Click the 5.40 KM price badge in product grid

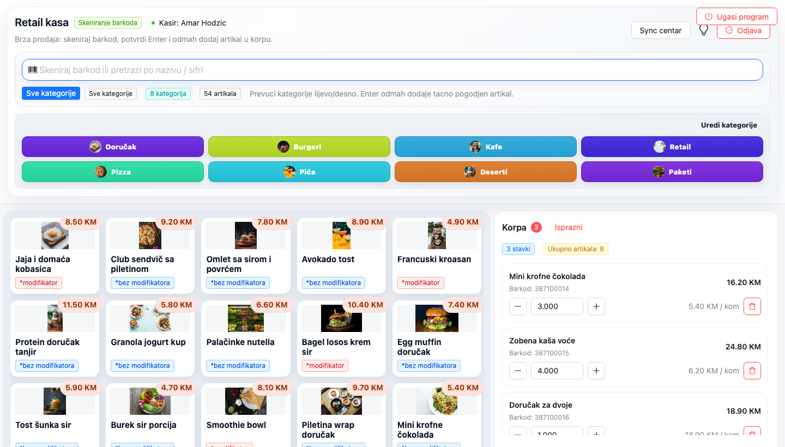(463, 388)
